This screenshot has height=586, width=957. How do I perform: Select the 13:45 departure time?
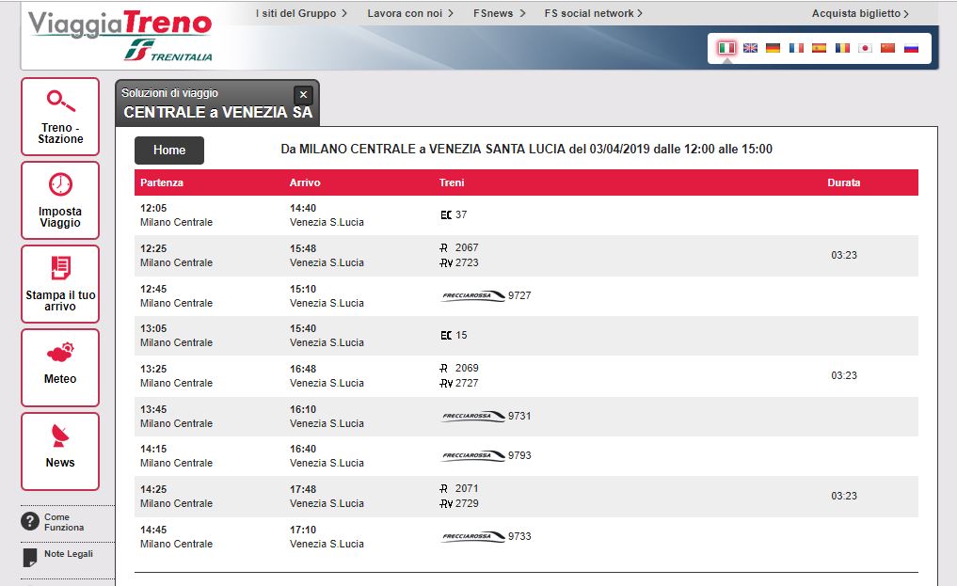153,409
